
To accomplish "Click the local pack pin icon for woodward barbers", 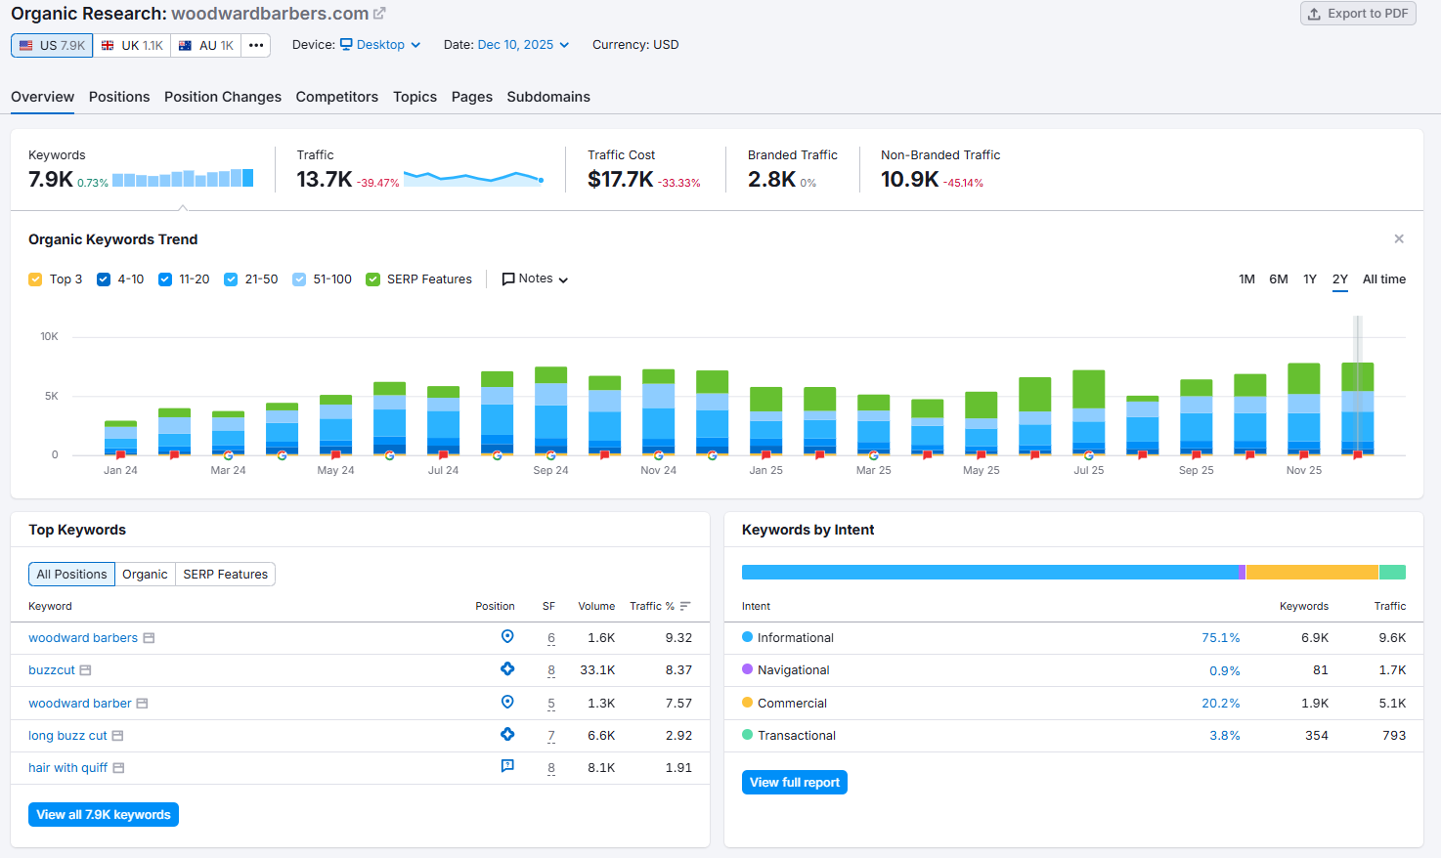I will [507, 636].
